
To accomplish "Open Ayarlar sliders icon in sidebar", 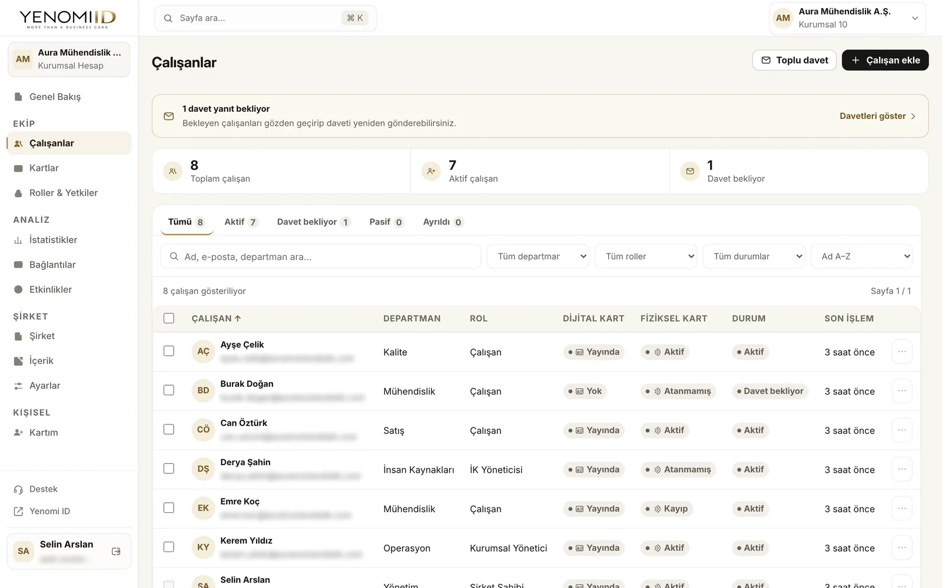I will (x=18, y=386).
